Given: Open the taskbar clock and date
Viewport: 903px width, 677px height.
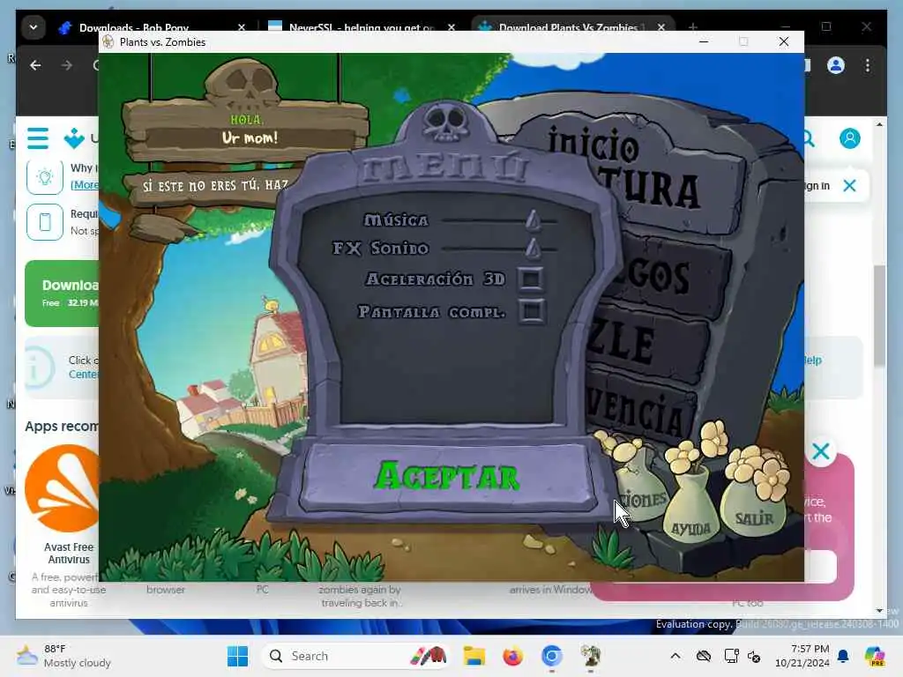Looking at the screenshot, I should pyautogui.click(x=802, y=656).
